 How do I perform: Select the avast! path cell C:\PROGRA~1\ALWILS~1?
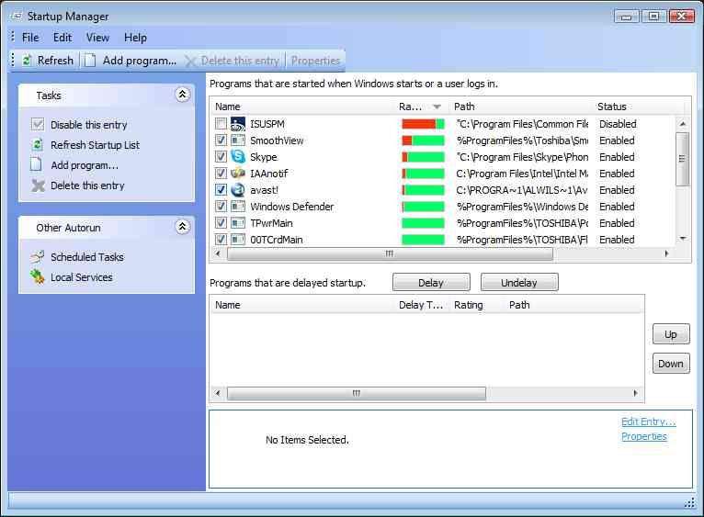[x=522, y=190]
